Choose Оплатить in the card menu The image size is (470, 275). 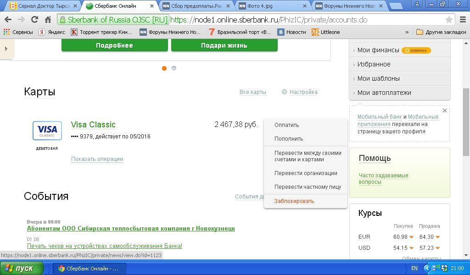[x=305, y=125]
